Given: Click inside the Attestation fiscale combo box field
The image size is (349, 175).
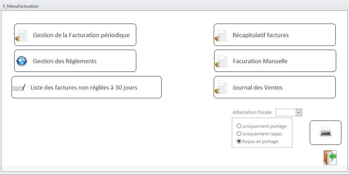Looking at the screenshot, I should pyautogui.click(x=285, y=113).
